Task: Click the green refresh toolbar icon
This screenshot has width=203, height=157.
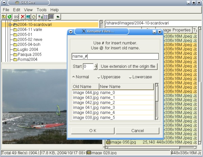Action: (x=9, y=16)
